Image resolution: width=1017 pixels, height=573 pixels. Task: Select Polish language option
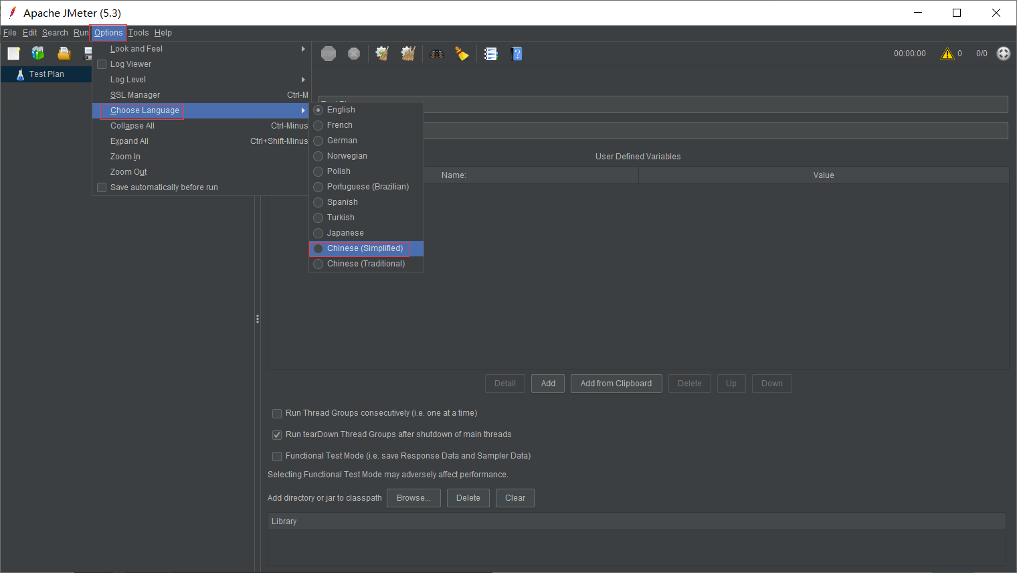(x=366, y=171)
